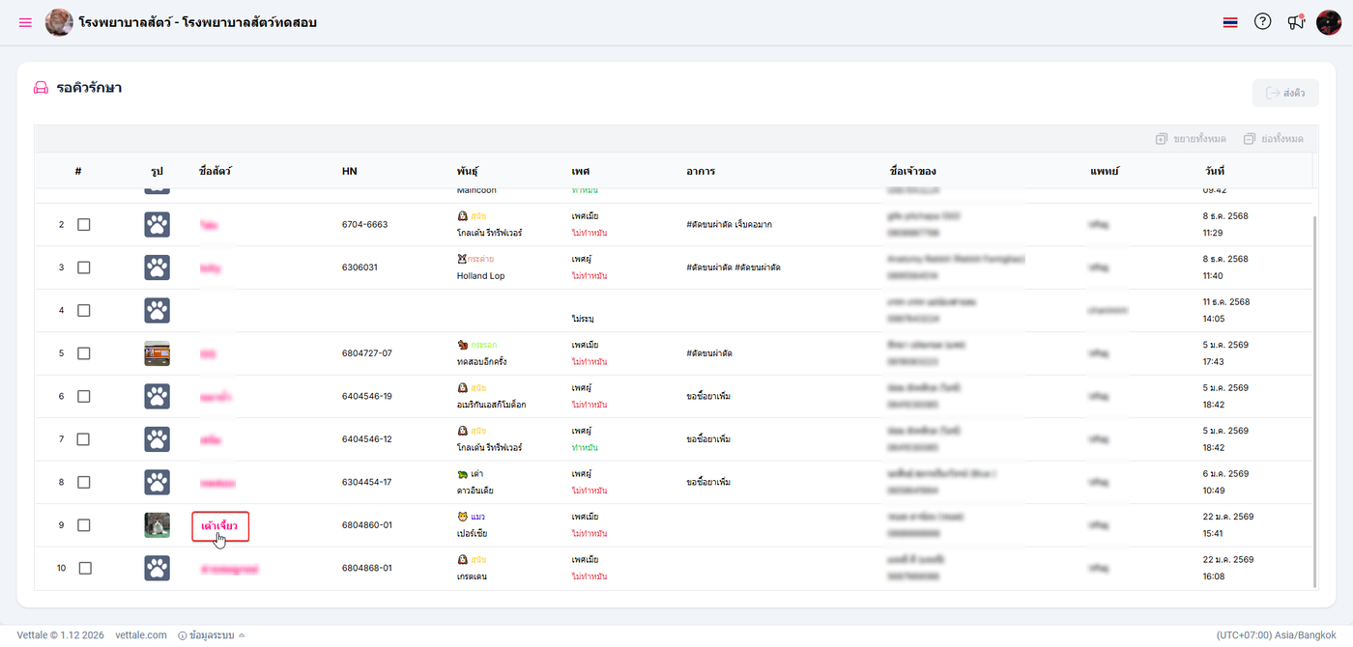Click HN 6804727-07 cell
This screenshot has width=1353, height=647.
point(367,353)
